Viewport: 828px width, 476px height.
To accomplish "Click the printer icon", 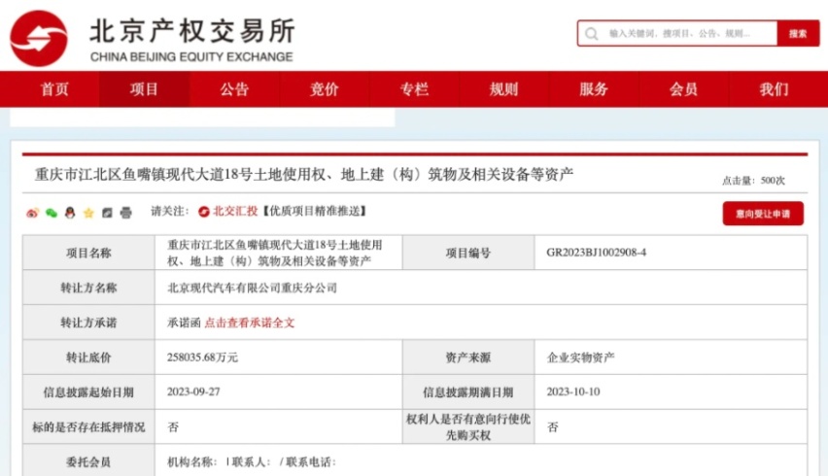I will tap(125, 213).
